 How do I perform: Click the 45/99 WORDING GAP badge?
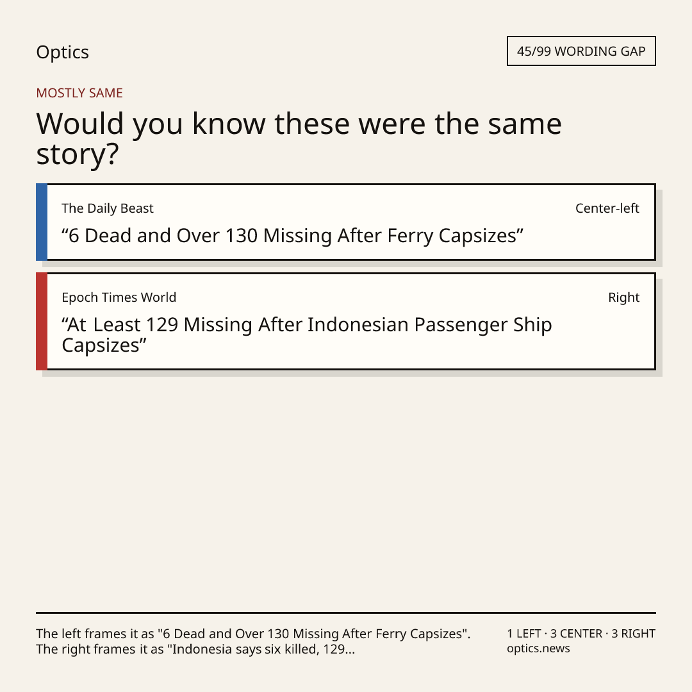point(581,51)
